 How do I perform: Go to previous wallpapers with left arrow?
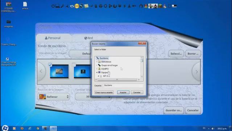point(41,71)
